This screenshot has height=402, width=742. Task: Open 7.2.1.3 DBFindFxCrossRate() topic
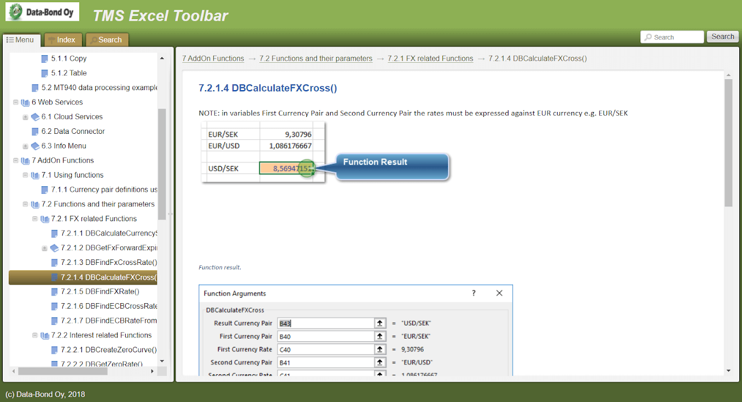pos(109,263)
